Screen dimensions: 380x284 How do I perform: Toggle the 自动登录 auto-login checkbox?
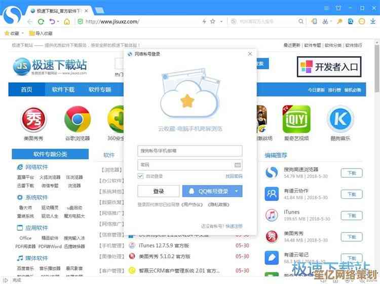140,176
